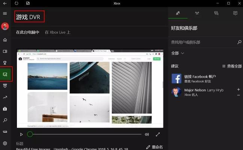Play the recorded clip
This screenshot has height=150, width=243.
21,134
